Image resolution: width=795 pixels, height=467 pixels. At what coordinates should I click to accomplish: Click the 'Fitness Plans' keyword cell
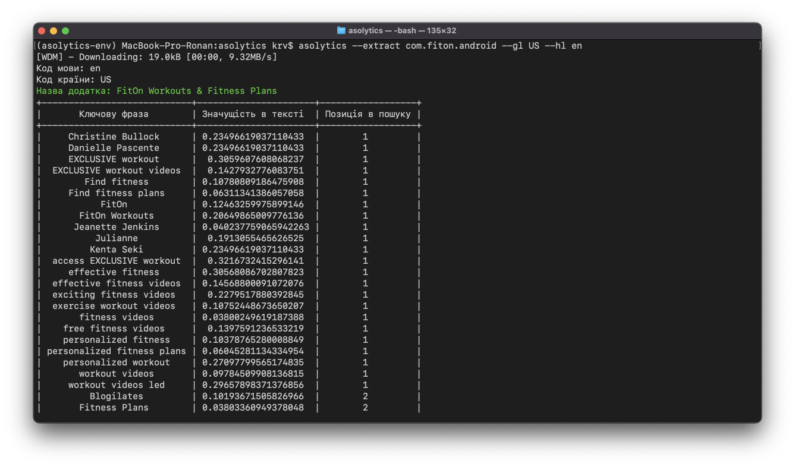[x=114, y=408]
